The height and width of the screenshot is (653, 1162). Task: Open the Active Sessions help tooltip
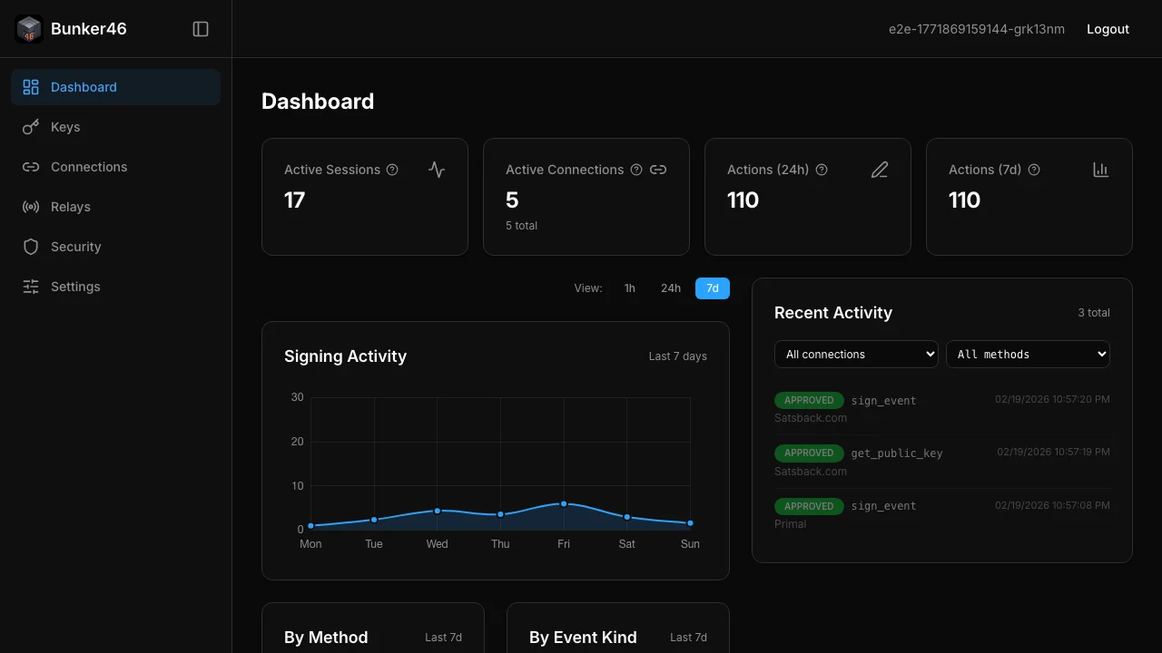tap(392, 170)
